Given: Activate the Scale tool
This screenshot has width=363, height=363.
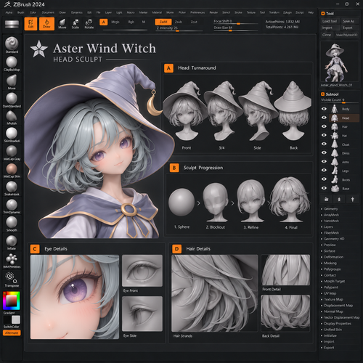Looking at the screenshot, I should click(76, 24).
